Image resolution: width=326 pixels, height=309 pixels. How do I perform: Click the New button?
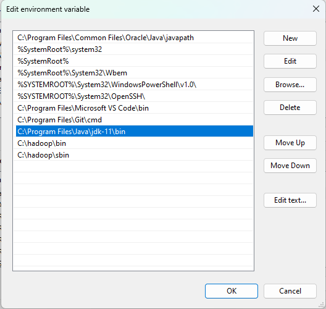click(290, 38)
